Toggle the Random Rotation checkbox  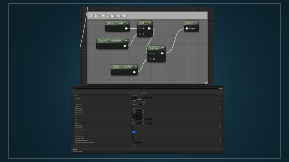tap(133, 125)
